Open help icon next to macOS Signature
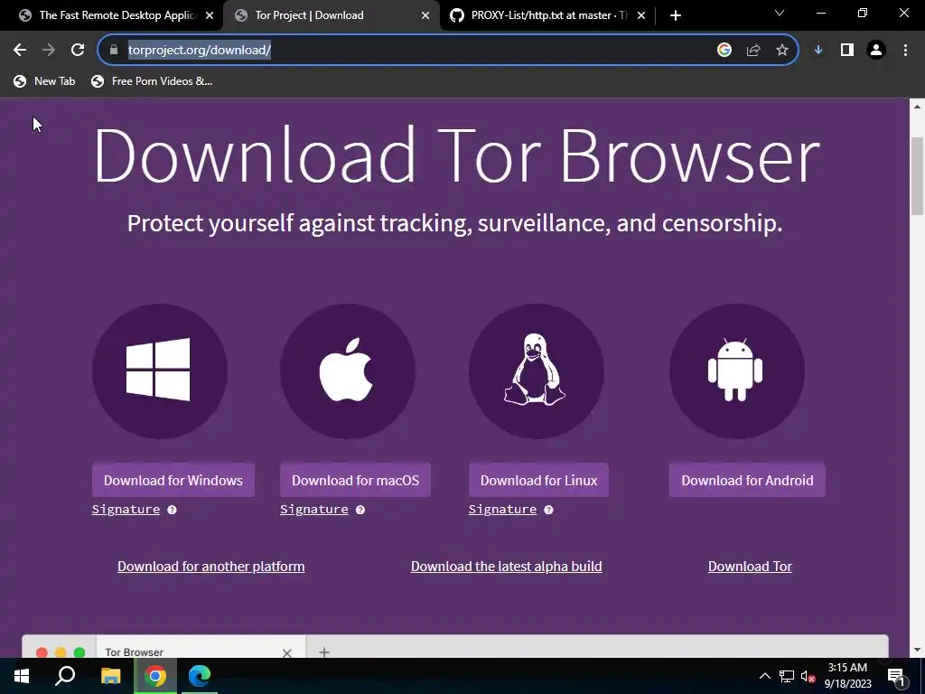925x694 pixels. (360, 510)
